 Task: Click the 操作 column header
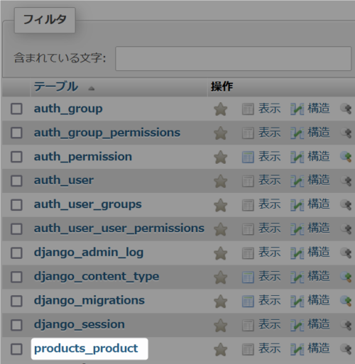pos(222,87)
